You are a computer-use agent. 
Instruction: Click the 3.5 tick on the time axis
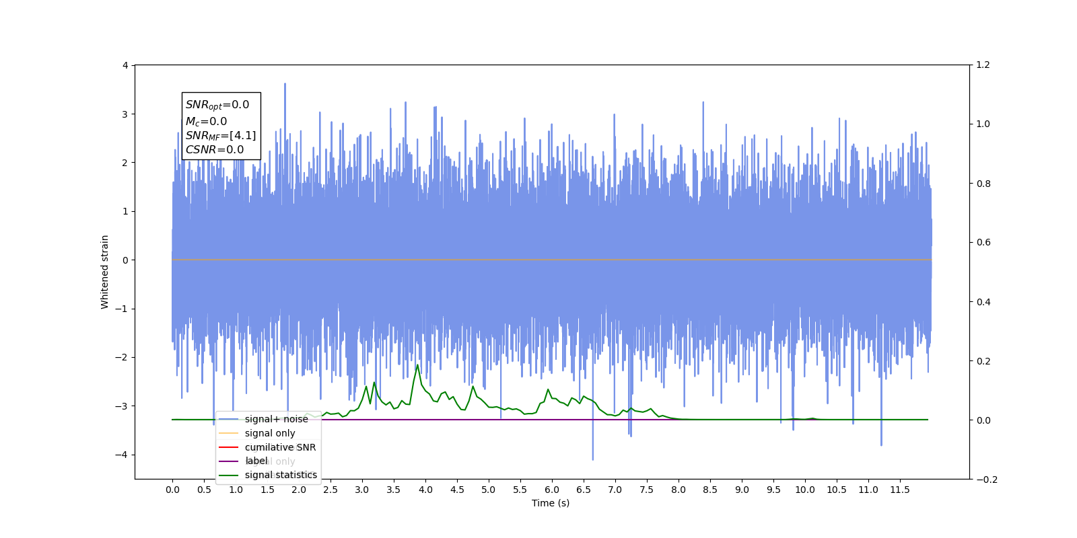click(x=394, y=490)
